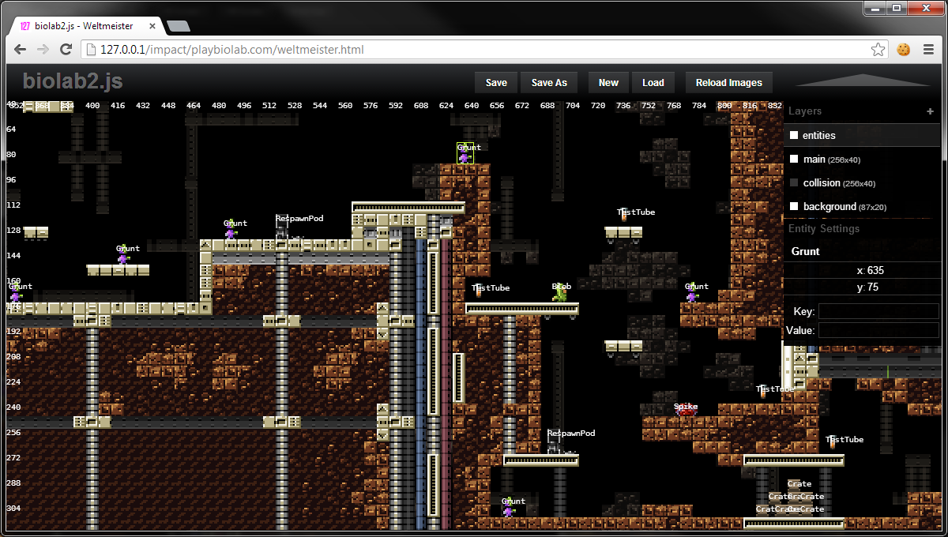Open the cookie extension icon
This screenshot has height=537, width=948.
(904, 50)
